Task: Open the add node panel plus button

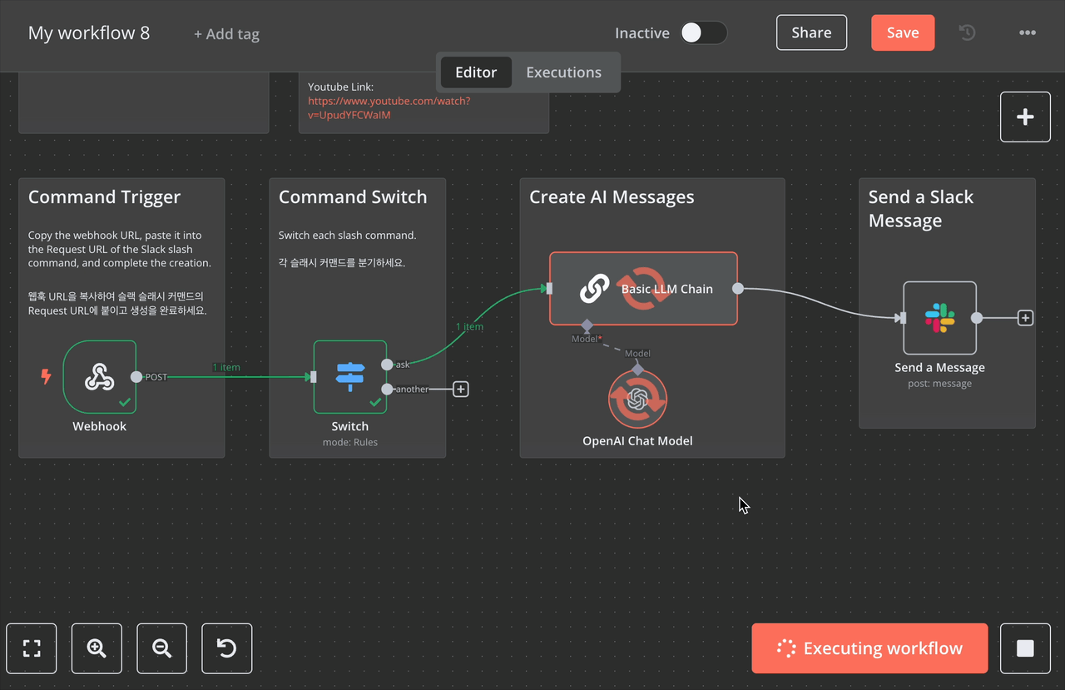Action: pyautogui.click(x=1025, y=117)
